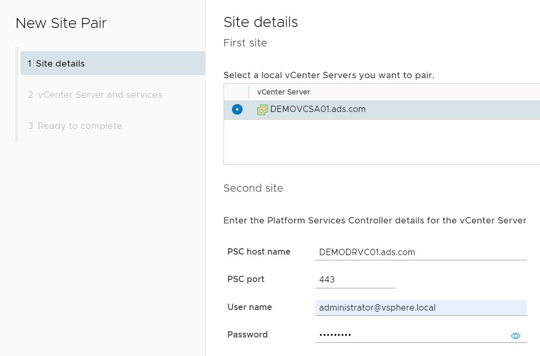Screen dimensions: 540x356
Task: Click the vCenter Server column header
Action: pyautogui.click(x=283, y=92)
